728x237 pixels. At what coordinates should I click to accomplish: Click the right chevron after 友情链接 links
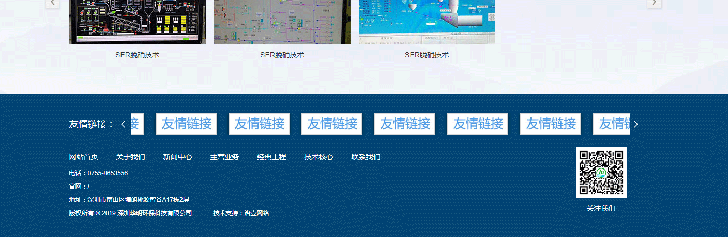(x=636, y=124)
